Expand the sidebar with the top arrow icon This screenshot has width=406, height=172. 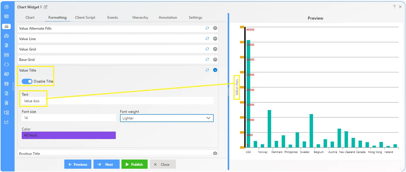pos(7,7)
